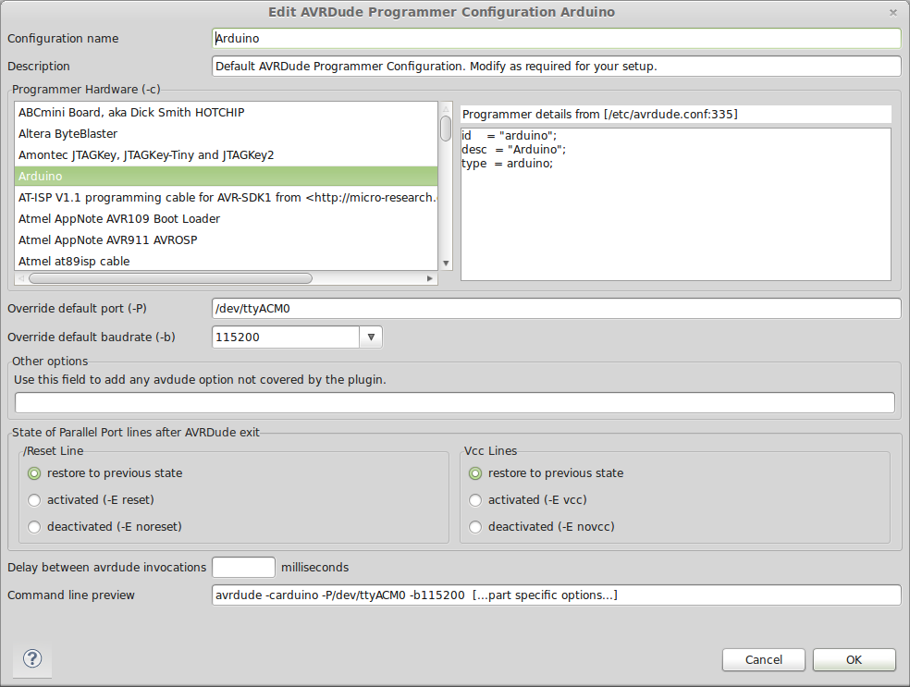
Task: Select Altera ByteBlaster programmer
Action: pos(226,133)
